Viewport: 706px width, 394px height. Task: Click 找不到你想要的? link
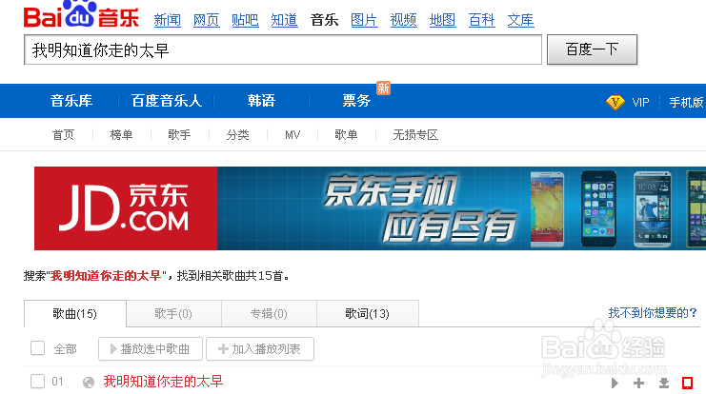click(x=653, y=312)
